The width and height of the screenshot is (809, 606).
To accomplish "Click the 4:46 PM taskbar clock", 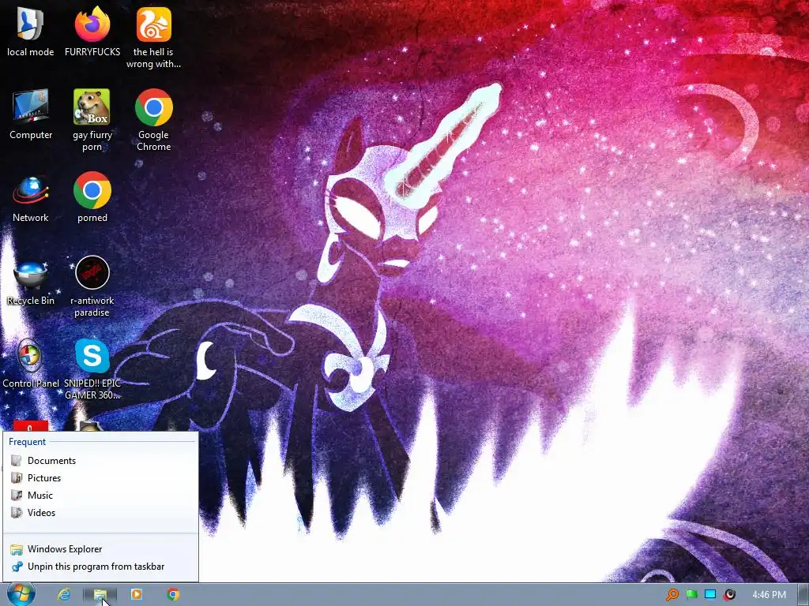I will [x=769, y=595].
